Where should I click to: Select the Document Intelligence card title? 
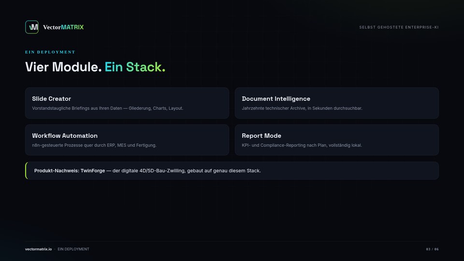[276, 99]
